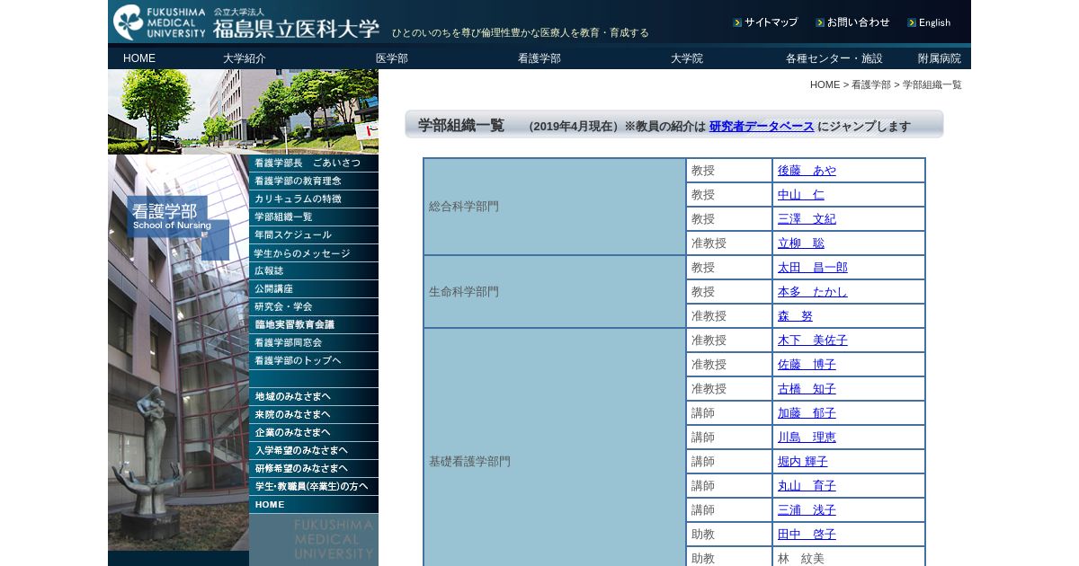This screenshot has height=566, width=1079.
Task: Open 地域のみなさまへ in the sidebar
Action: coord(314,397)
